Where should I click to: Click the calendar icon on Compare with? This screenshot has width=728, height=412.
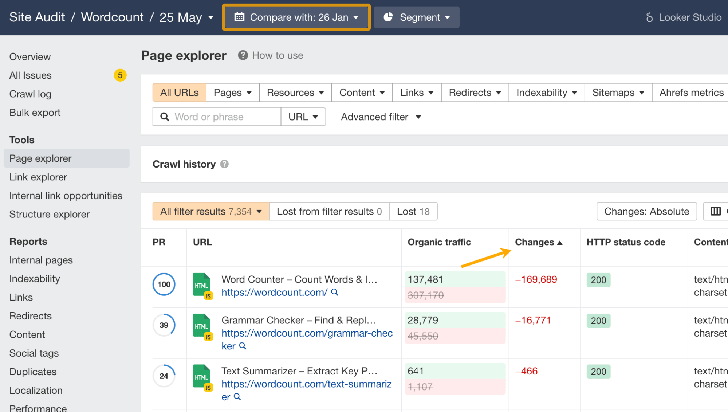[239, 17]
